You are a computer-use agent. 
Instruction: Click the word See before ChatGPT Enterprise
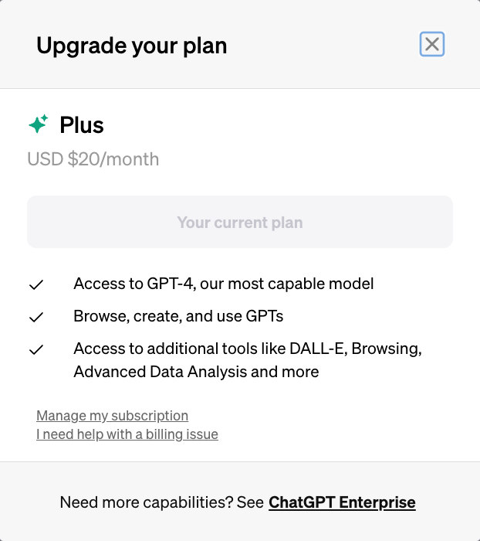[251, 502]
